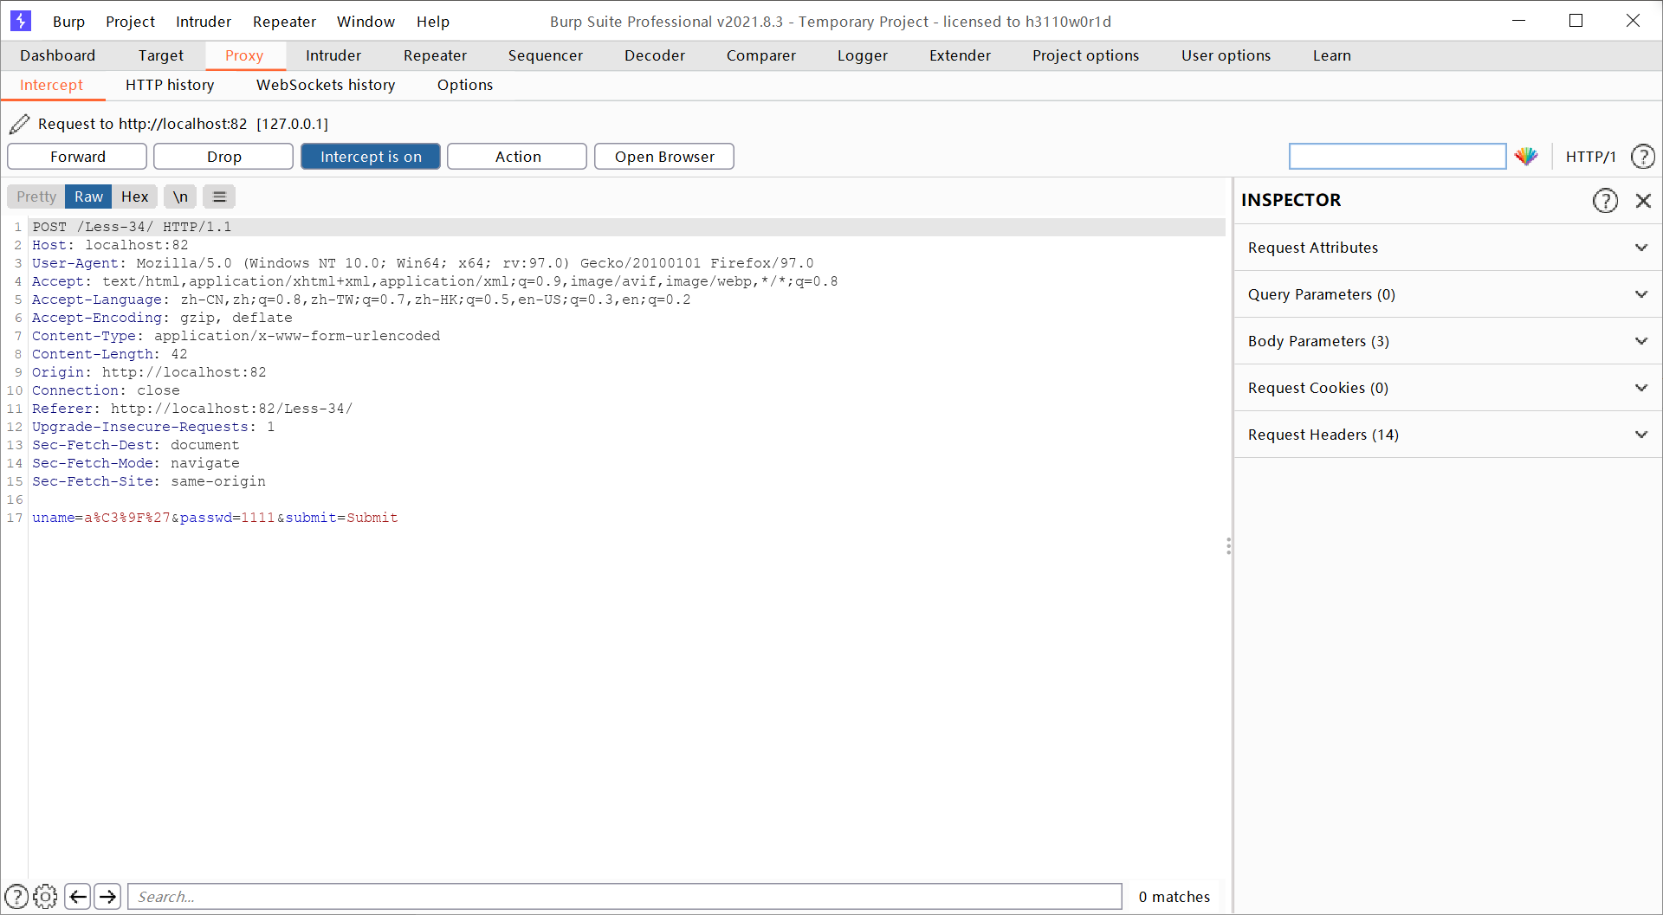Screen dimensions: 1663x915
Task: Open search help icon at bottom left
Action: (16, 897)
